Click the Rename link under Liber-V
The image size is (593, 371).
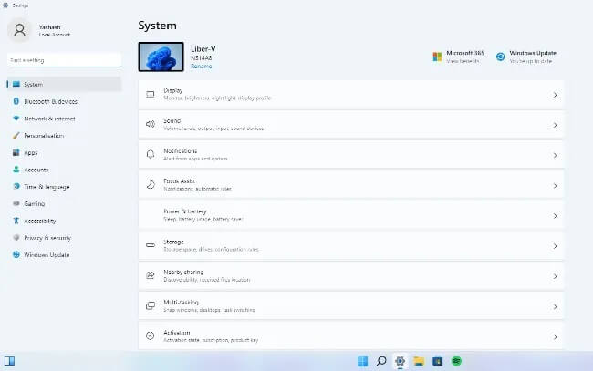tap(202, 67)
